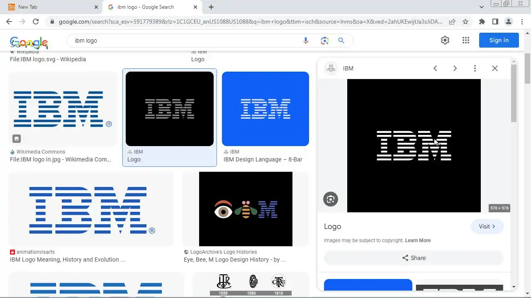Open File:IBM logo.svg - Wikipedia result
The image size is (531, 298).
coord(48,59)
